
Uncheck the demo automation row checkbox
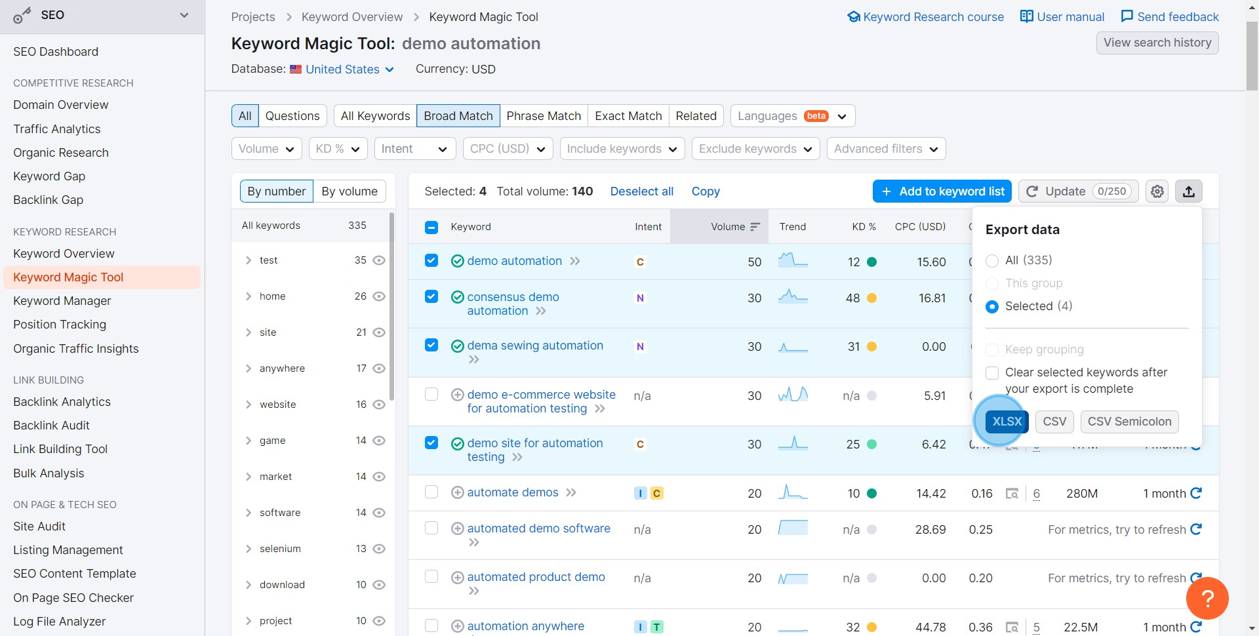pos(431,260)
